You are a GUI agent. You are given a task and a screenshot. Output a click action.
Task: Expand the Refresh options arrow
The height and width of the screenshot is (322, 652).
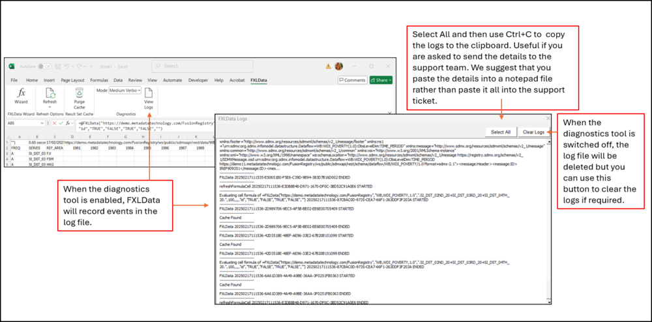point(50,107)
